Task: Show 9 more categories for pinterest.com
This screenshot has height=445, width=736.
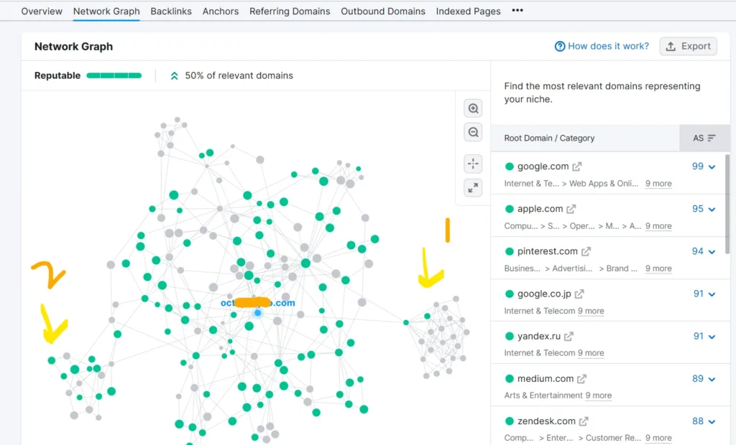Action: [658, 268]
